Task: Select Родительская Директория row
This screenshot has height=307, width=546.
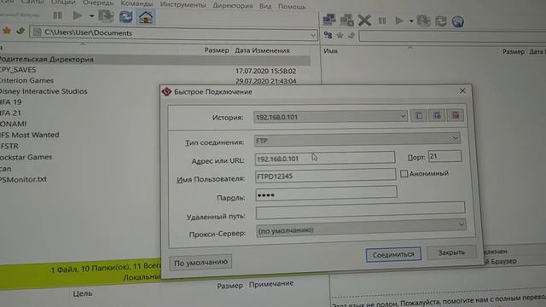Action: click(155, 60)
